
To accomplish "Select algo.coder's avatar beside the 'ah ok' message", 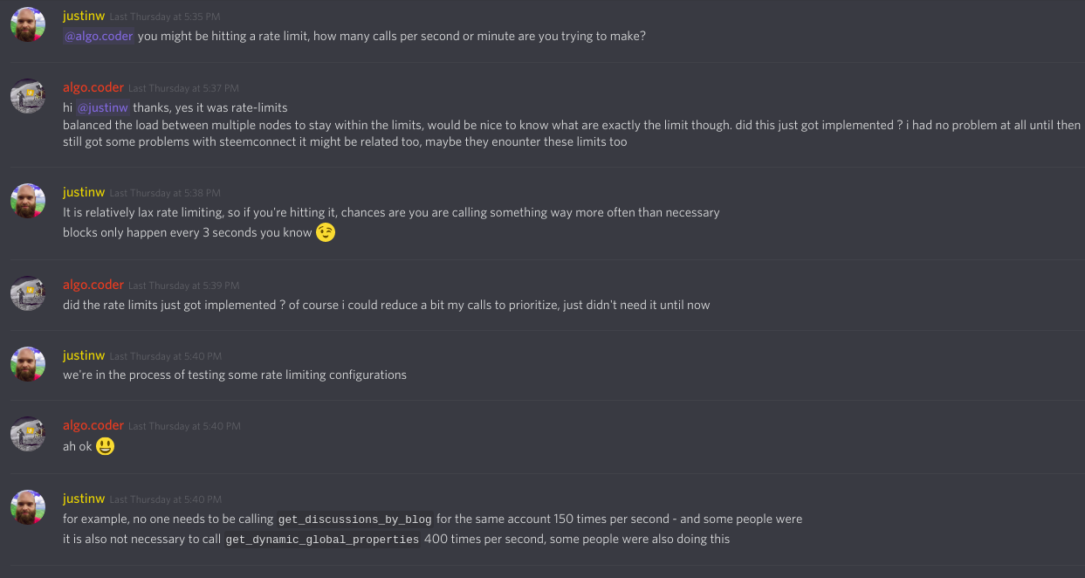I will (28, 434).
